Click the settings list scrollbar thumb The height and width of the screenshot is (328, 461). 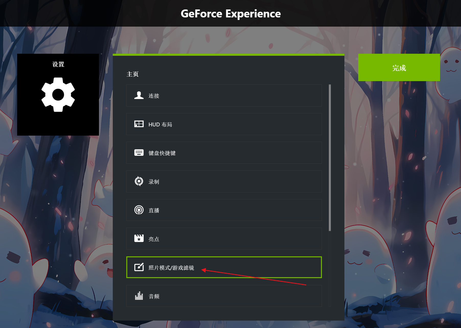(x=330, y=158)
